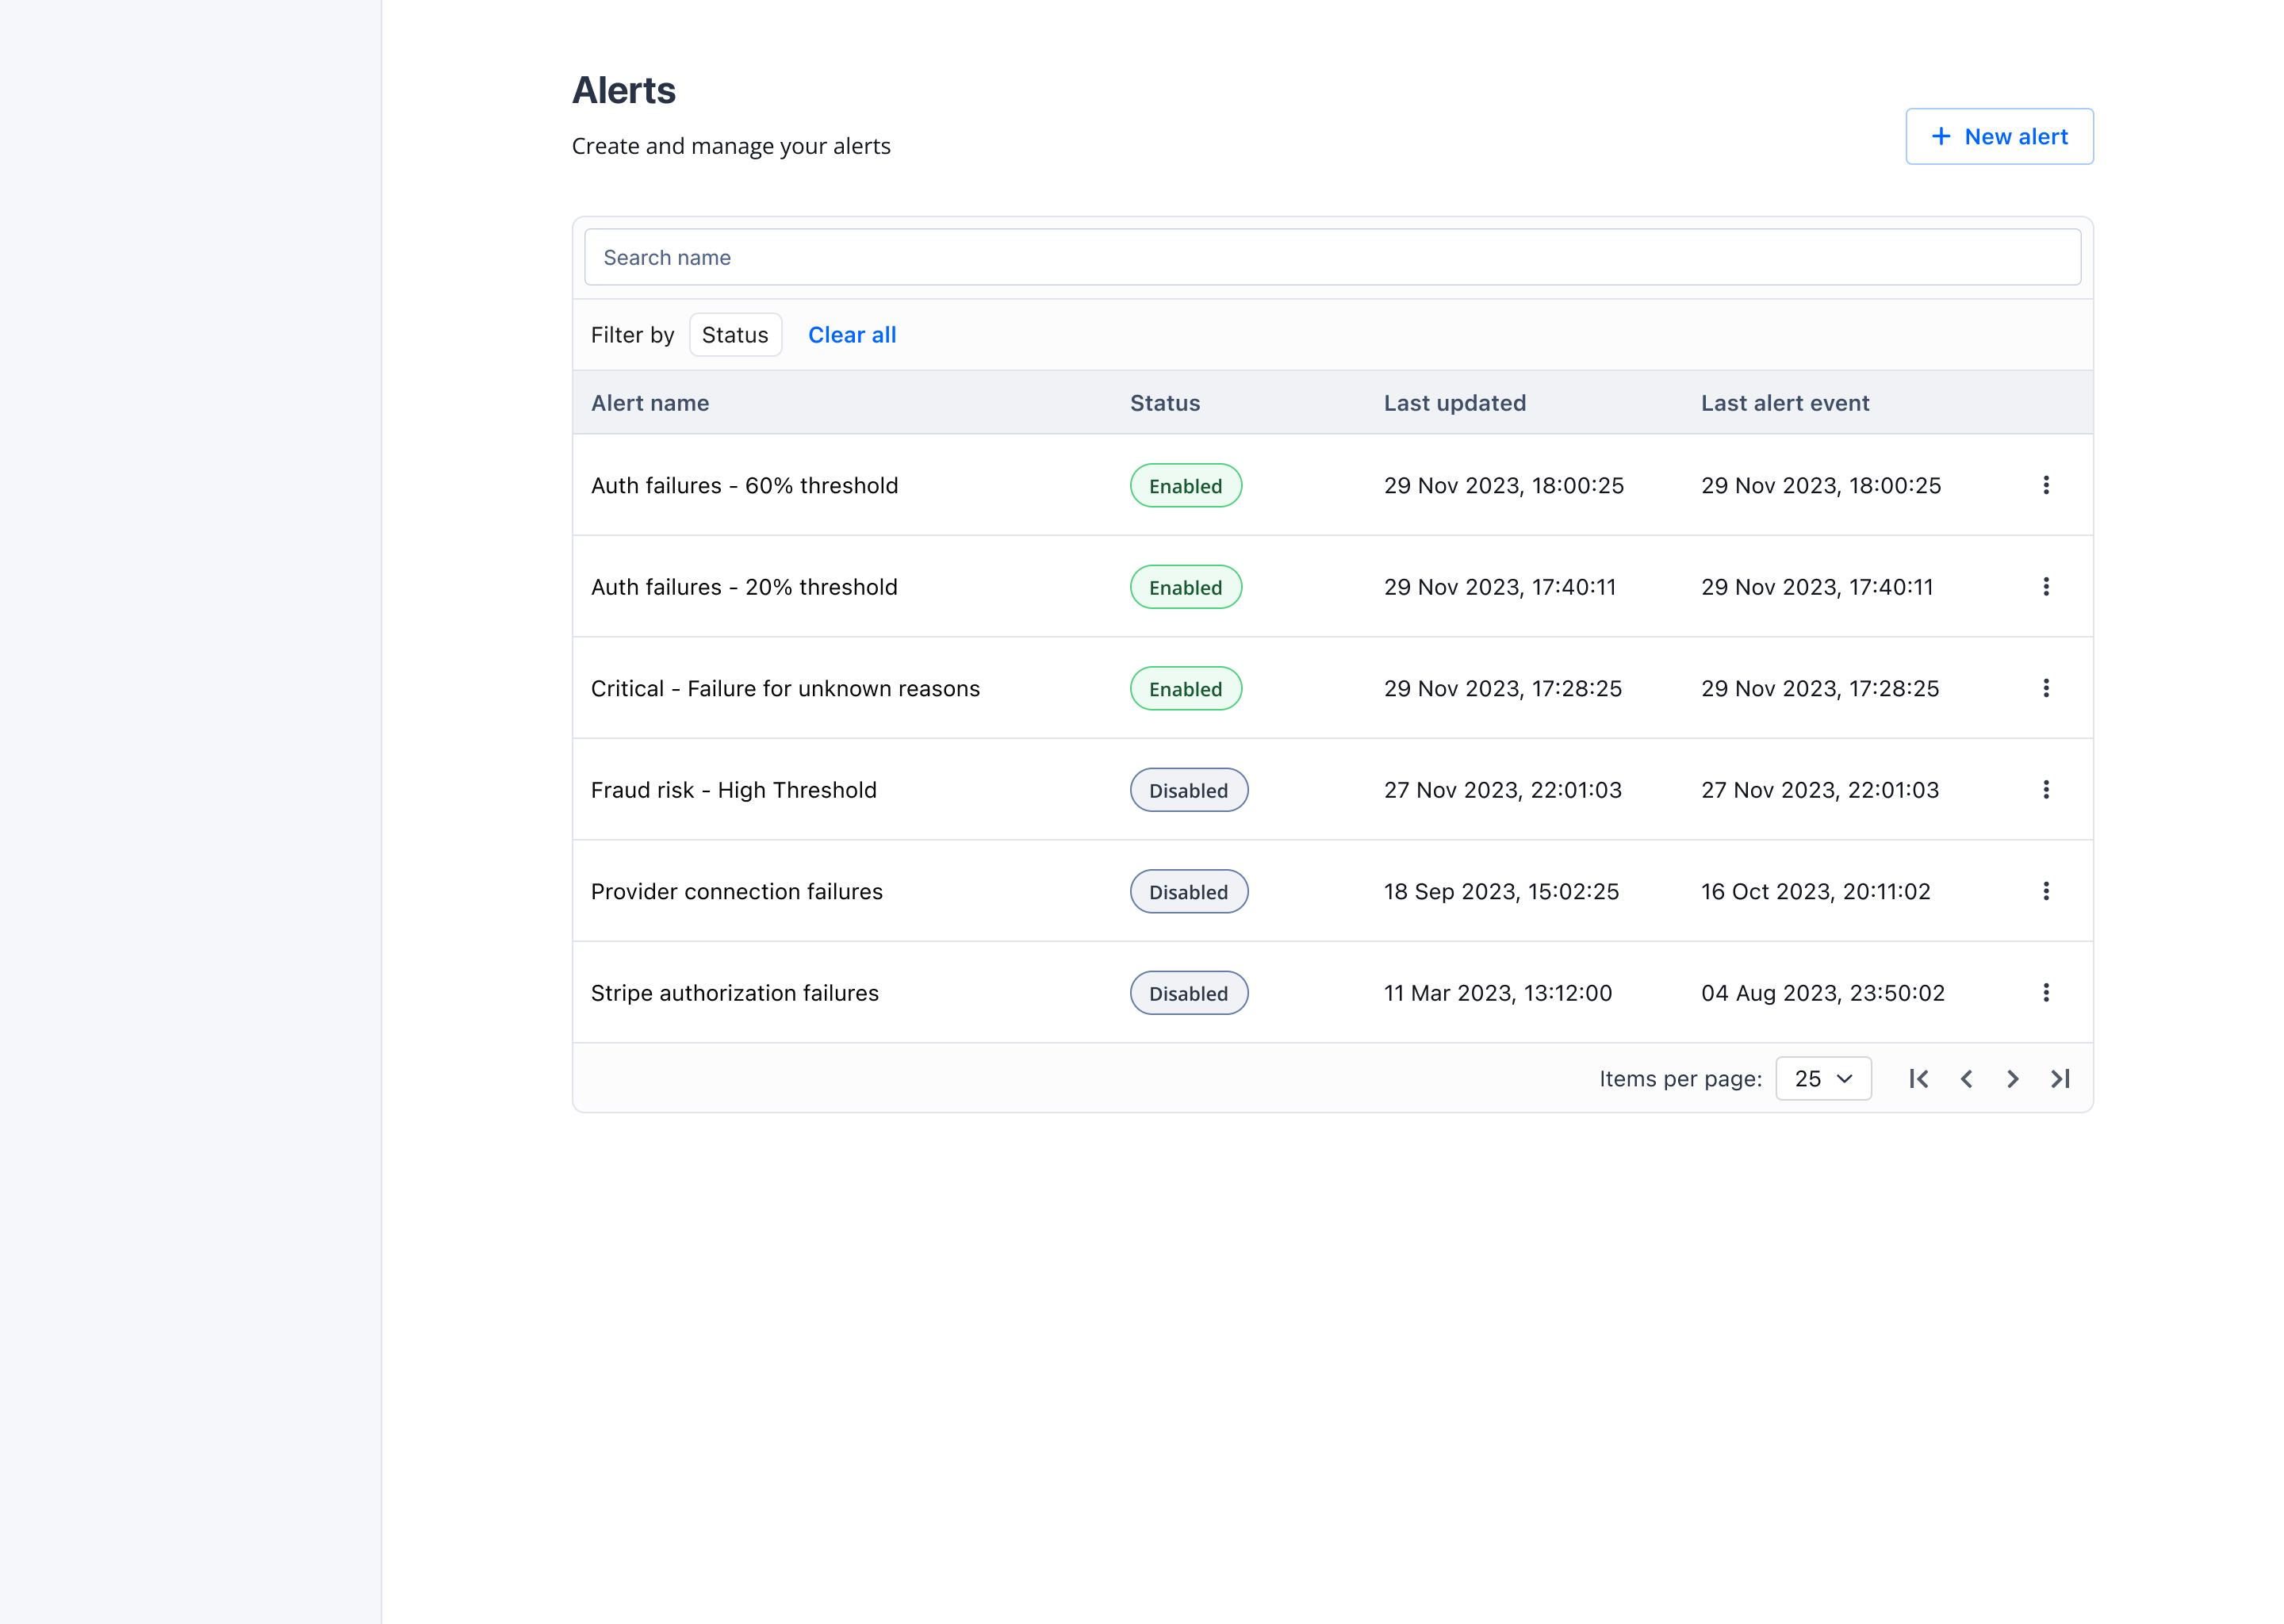Click last alert event 04 Aug 2023, 23:50:02
The height and width of the screenshot is (1624, 2284).
pos(1823,993)
